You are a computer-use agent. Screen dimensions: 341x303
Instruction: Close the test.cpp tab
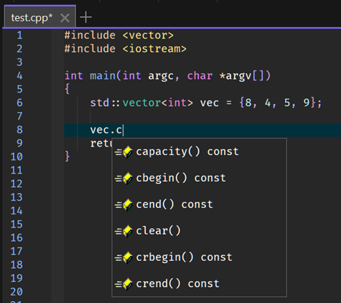(x=65, y=18)
